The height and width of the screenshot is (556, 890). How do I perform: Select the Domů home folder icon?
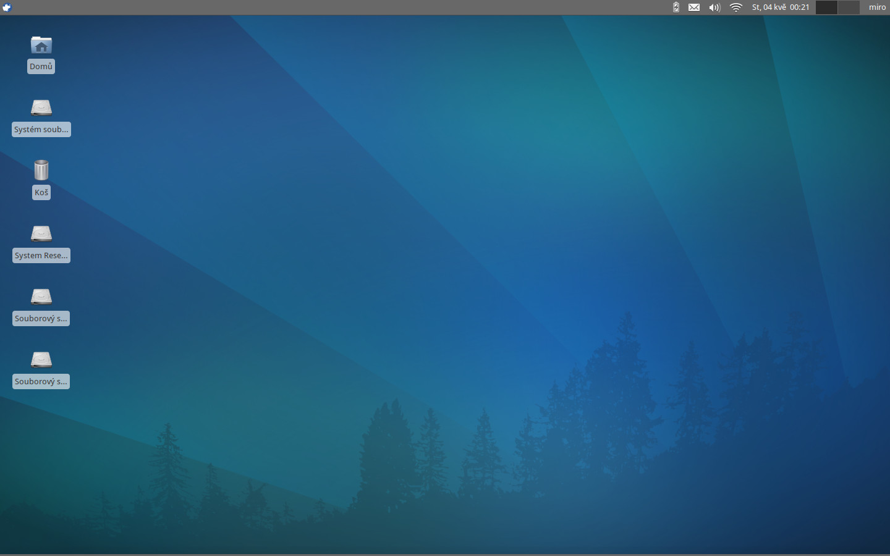(x=41, y=45)
